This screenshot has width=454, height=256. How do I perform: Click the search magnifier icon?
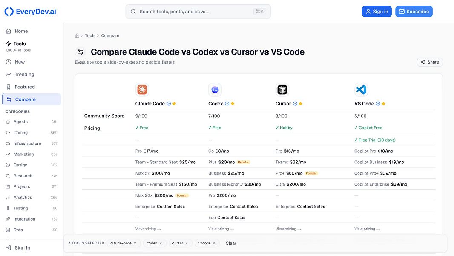pyautogui.click(x=133, y=12)
